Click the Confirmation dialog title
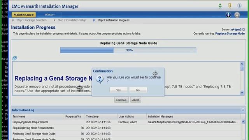Screen dimensions: 249x140 103,71
